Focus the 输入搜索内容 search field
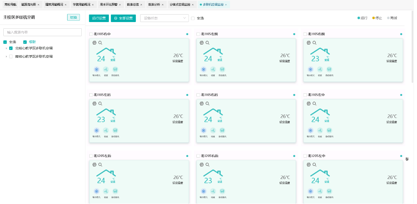This screenshot has width=417, height=204. coord(43,32)
